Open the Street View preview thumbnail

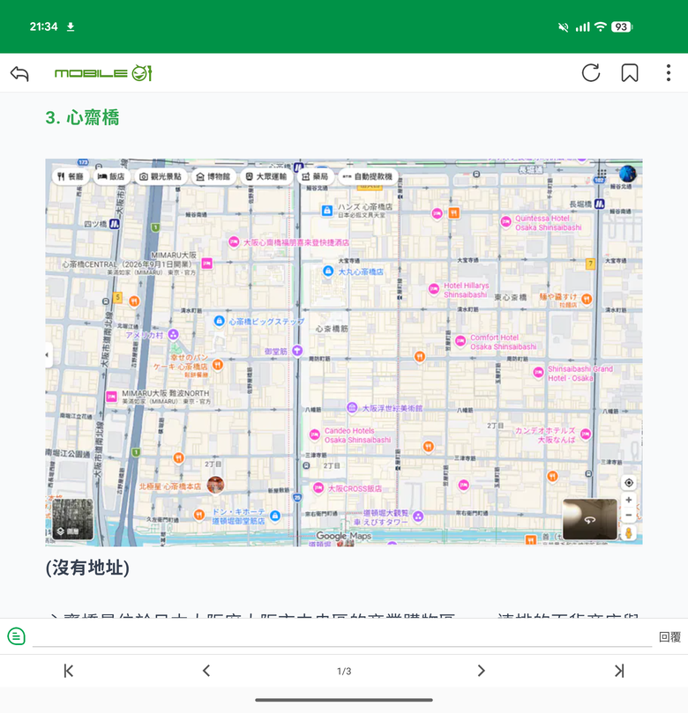[x=590, y=519]
